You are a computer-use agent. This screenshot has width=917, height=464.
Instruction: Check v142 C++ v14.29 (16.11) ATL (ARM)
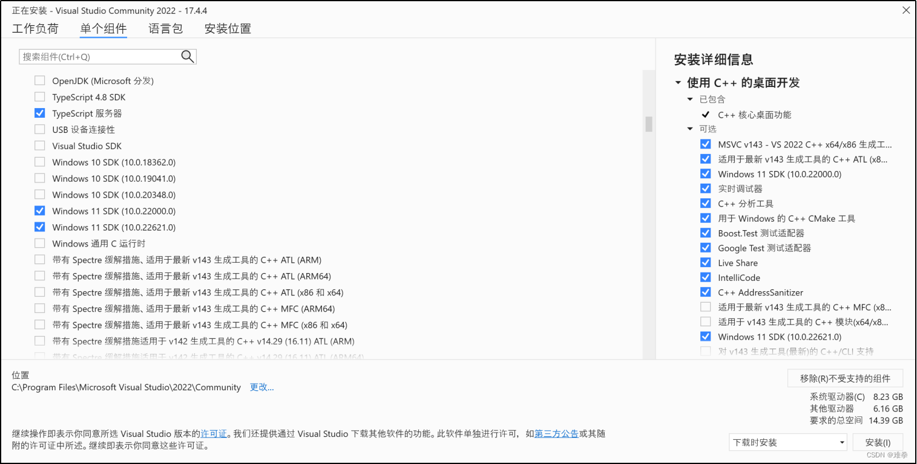pyautogui.click(x=40, y=341)
